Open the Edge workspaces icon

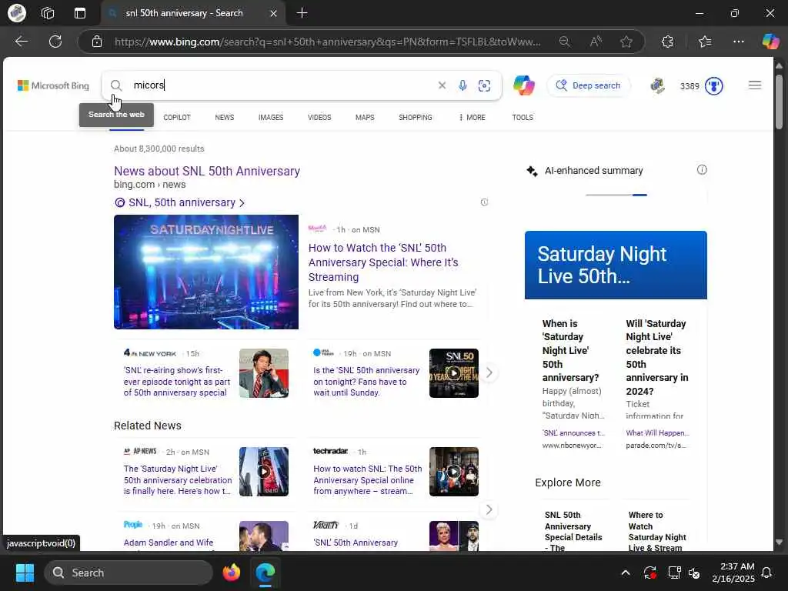coord(48,13)
